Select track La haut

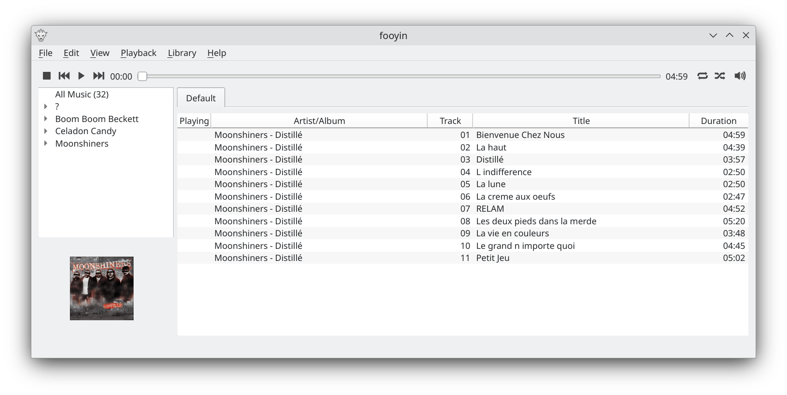(491, 148)
